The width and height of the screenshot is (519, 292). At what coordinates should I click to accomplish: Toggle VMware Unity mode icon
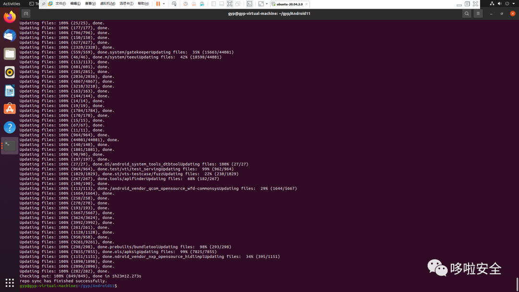tap(238, 4)
